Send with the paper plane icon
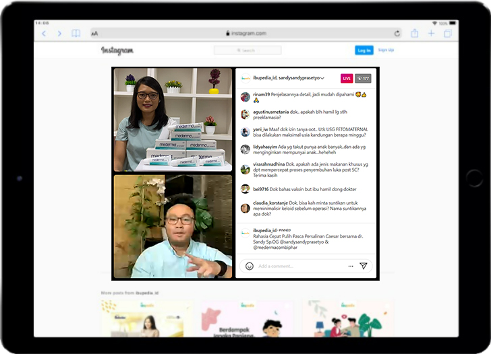 [x=364, y=266]
